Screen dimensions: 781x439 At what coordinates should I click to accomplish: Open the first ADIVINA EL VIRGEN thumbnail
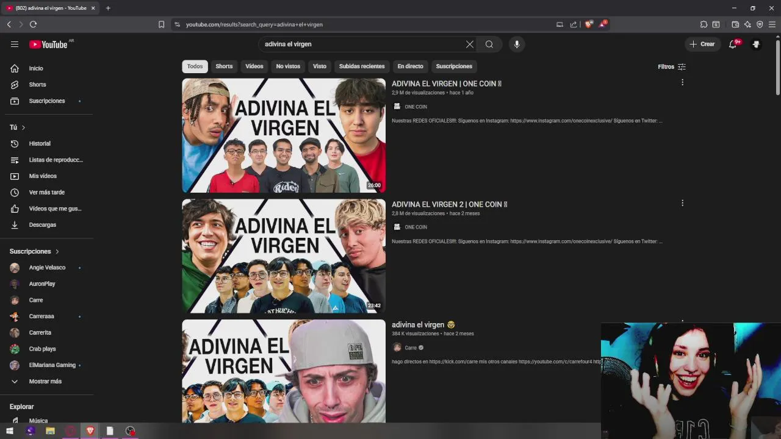pos(284,135)
